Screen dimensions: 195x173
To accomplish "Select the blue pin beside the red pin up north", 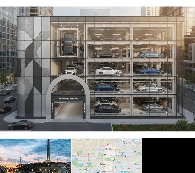I will pos(107,149).
